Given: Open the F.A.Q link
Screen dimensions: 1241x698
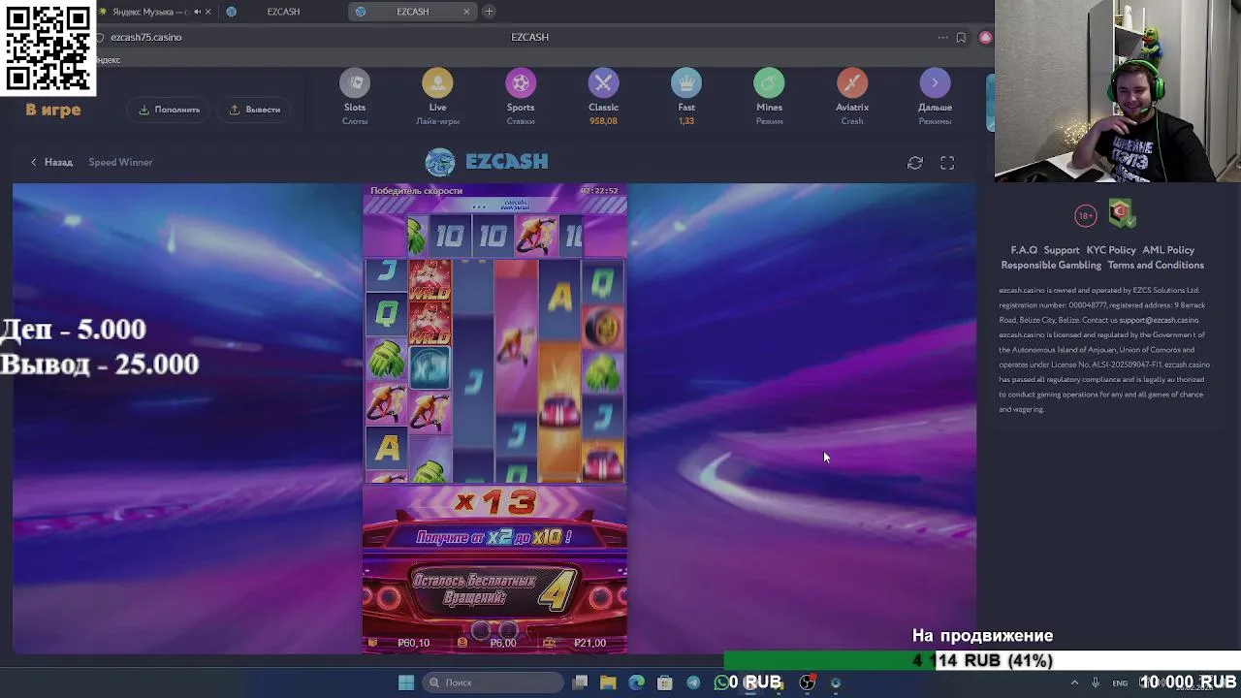Looking at the screenshot, I should pos(1024,250).
